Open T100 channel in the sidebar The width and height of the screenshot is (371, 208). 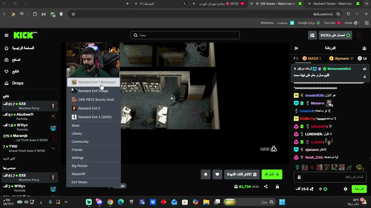click(x=30, y=149)
